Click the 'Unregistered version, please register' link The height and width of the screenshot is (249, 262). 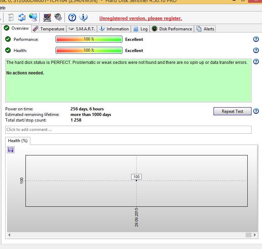(x=141, y=19)
